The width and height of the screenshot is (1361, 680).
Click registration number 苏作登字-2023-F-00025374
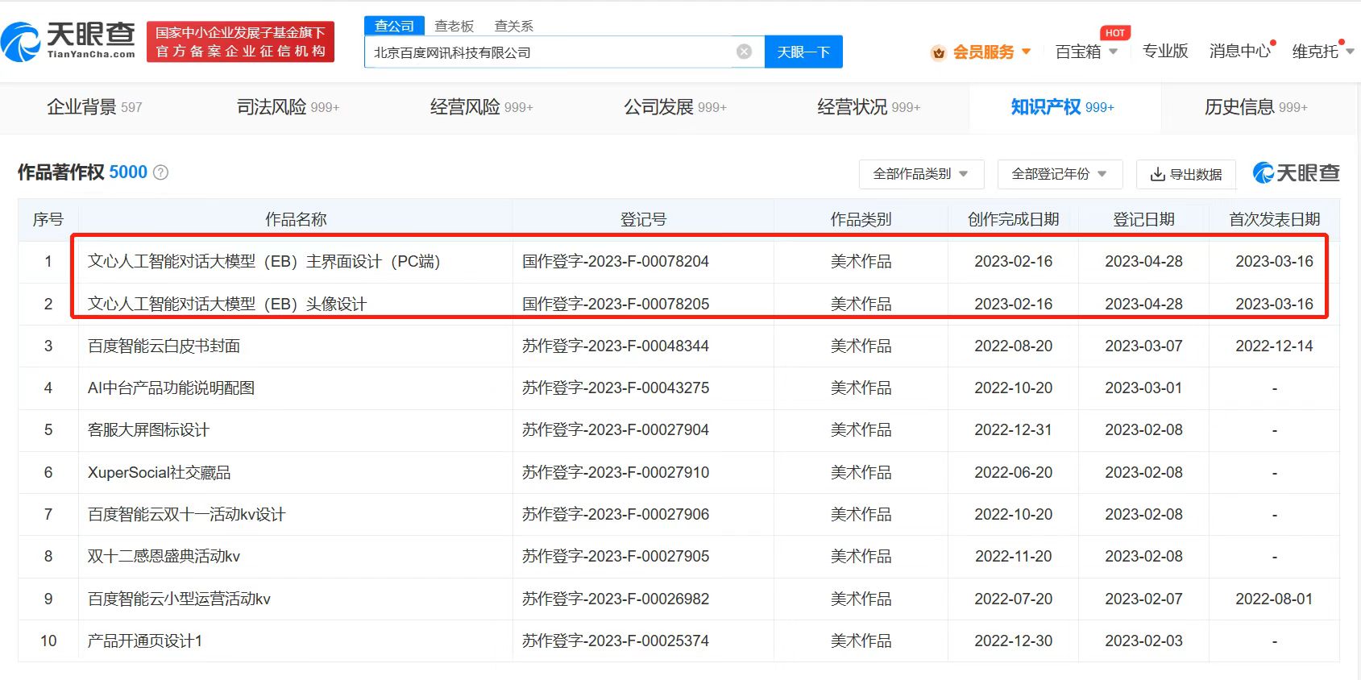coord(616,641)
